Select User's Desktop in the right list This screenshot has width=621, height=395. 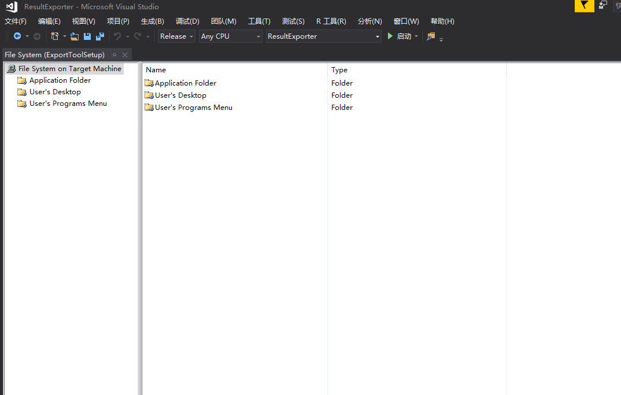pyautogui.click(x=180, y=95)
